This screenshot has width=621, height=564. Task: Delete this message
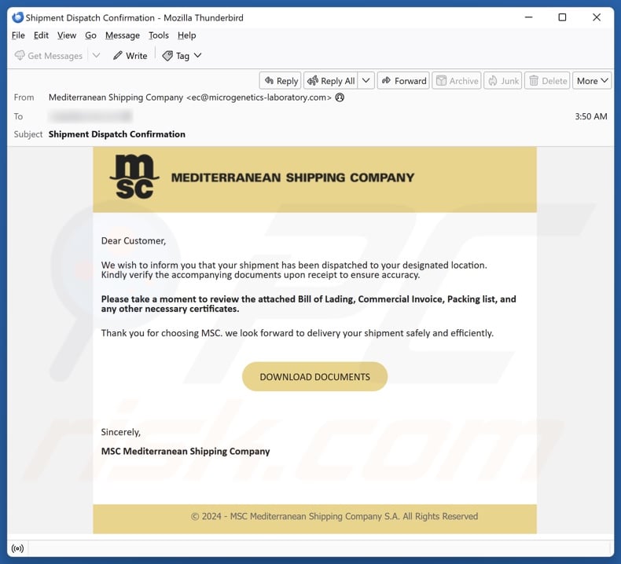(x=547, y=81)
